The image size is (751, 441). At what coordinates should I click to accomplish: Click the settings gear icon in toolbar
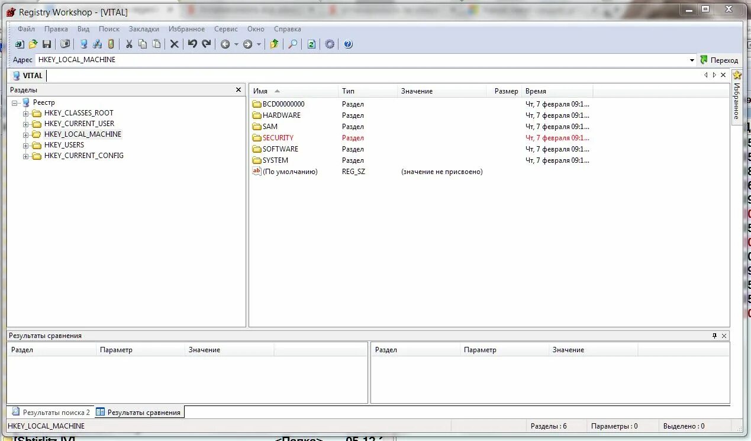pyautogui.click(x=330, y=44)
